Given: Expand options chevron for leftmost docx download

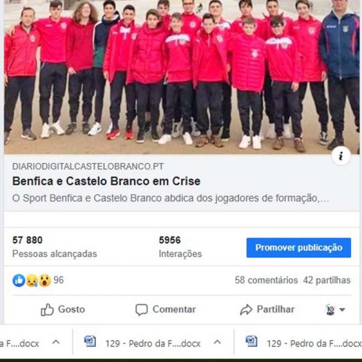Looking at the screenshot, I should click(56, 342).
